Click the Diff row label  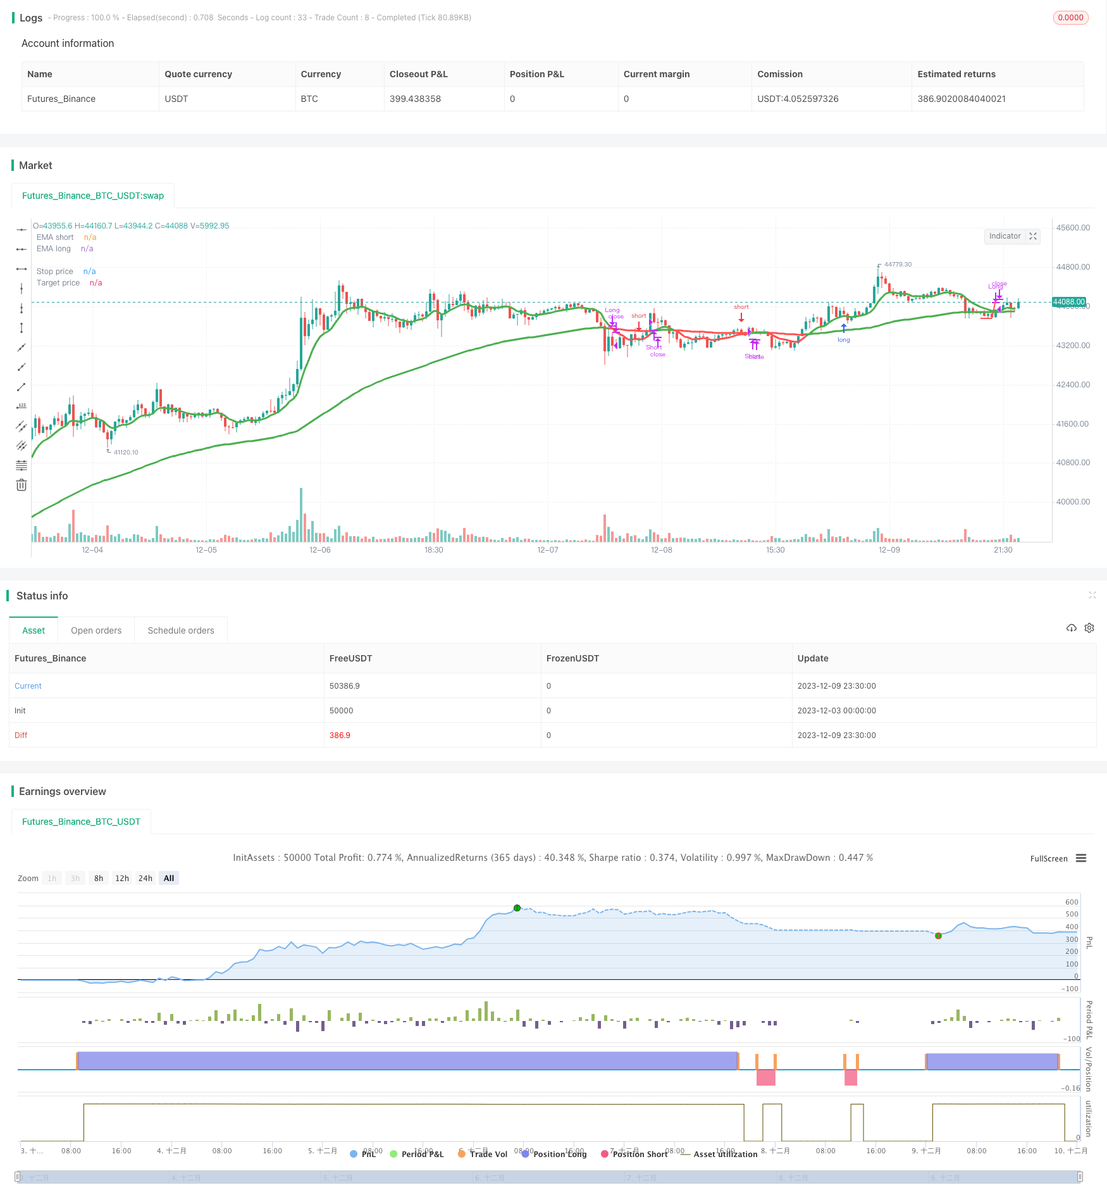click(x=21, y=735)
